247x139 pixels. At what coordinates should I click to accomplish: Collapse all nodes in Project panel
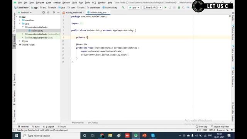pos(48,12)
